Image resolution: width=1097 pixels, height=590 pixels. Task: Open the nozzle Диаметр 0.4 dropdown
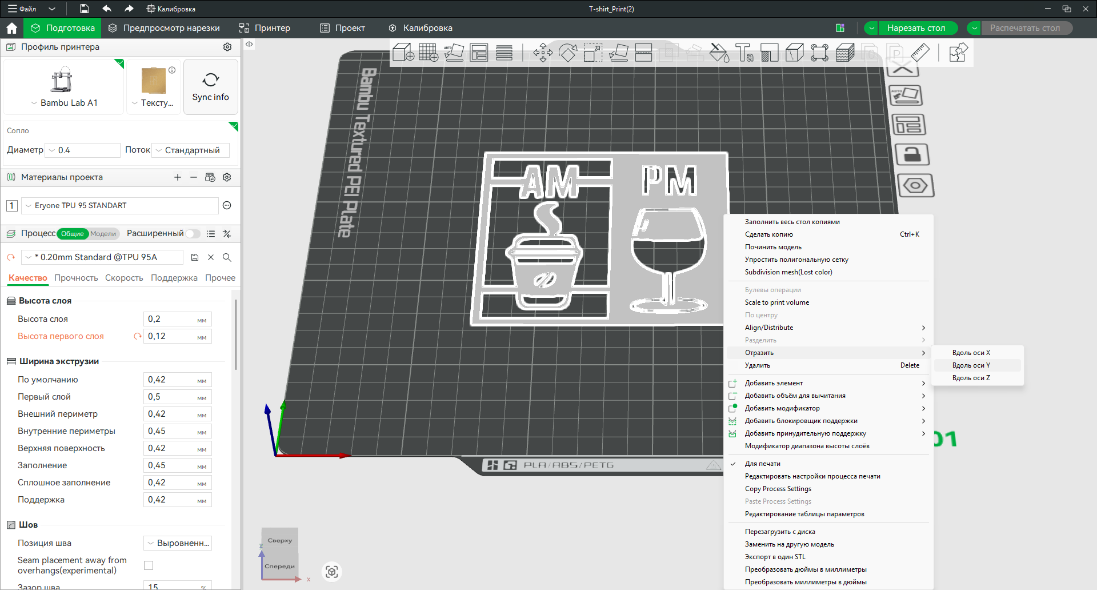pyautogui.click(x=83, y=150)
